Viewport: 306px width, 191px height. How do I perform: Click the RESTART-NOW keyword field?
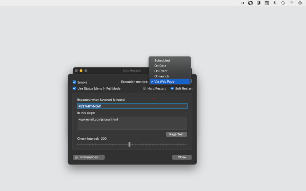(132, 106)
